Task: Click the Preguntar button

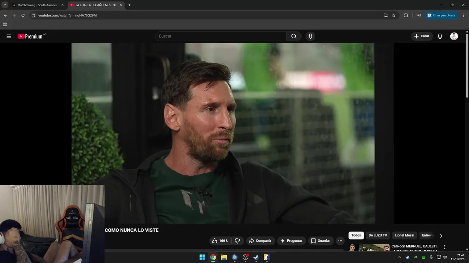Action: coord(291,241)
